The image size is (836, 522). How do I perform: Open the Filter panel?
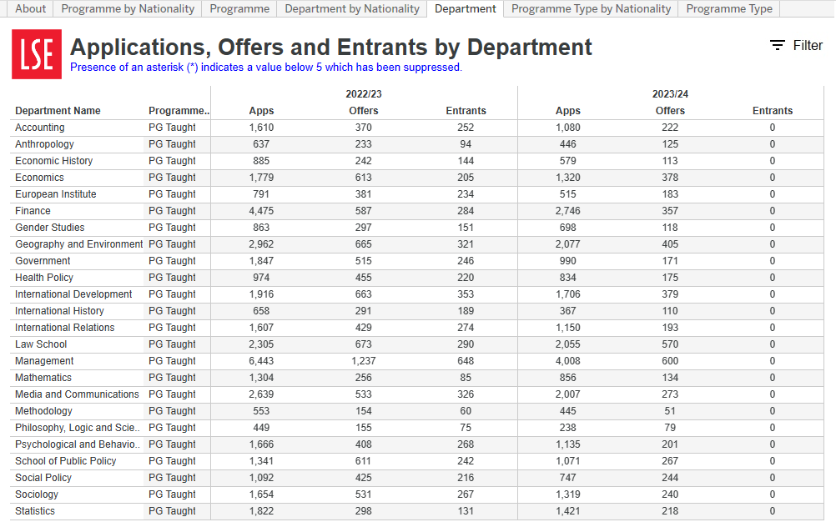click(796, 46)
